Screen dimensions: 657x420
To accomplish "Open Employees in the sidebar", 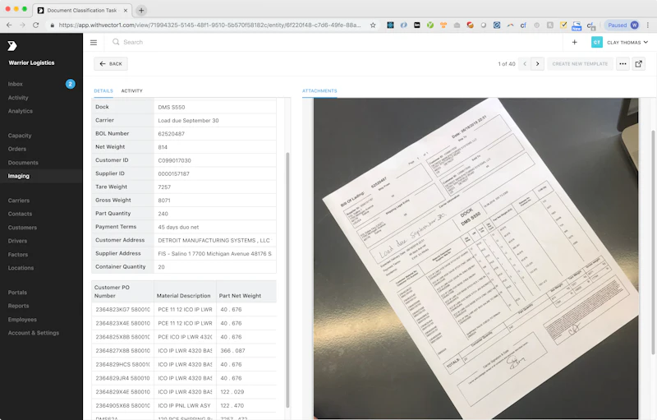I will [x=22, y=320].
